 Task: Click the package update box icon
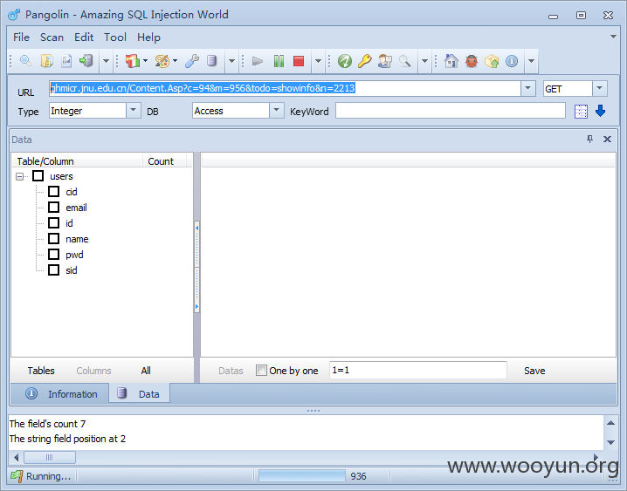click(492, 61)
